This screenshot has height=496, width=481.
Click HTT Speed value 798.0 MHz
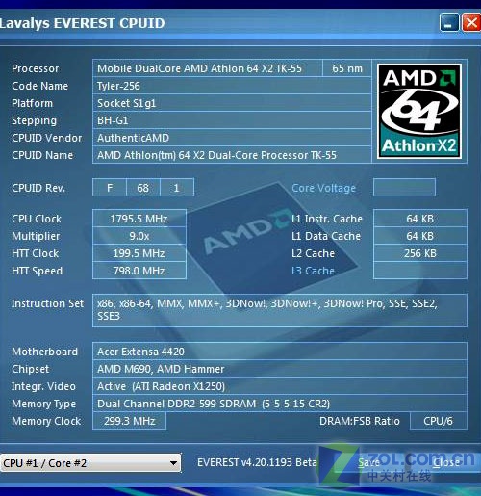(x=139, y=271)
